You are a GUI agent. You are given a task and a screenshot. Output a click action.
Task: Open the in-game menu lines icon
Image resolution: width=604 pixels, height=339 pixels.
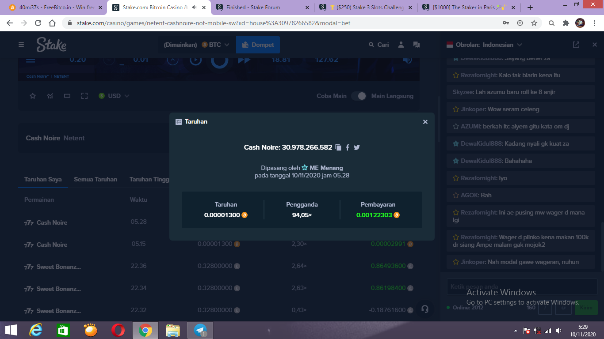point(30,60)
